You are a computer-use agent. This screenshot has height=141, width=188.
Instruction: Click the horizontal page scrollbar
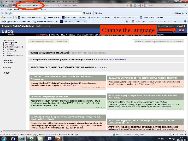click(x=93, y=131)
